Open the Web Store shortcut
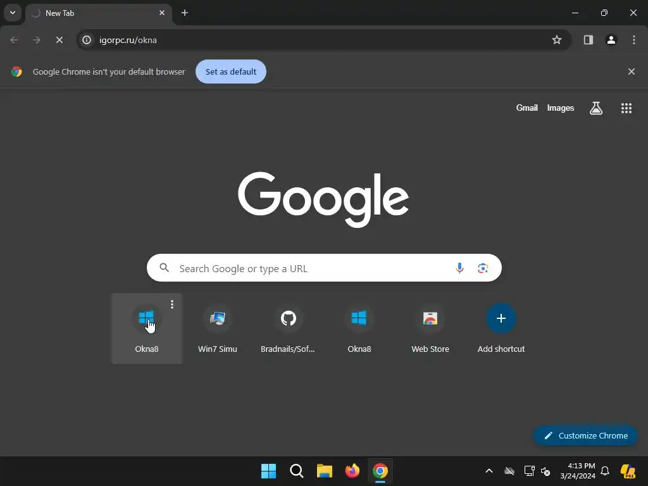This screenshot has height=486, width=648. tap(430, 328)
